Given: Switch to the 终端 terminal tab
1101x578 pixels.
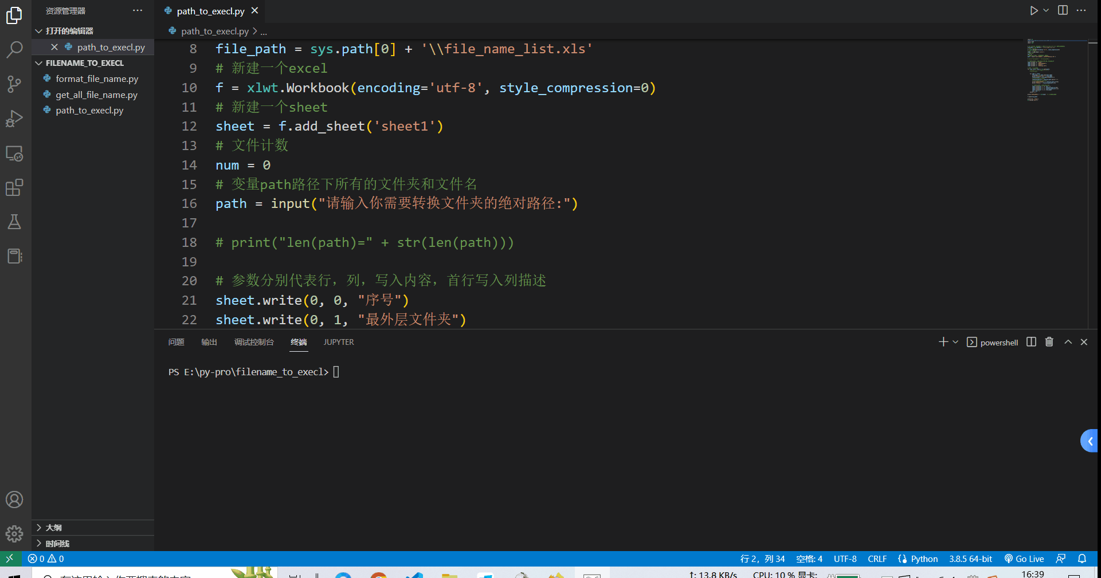Looking at the screenshot, I should 299,342.
